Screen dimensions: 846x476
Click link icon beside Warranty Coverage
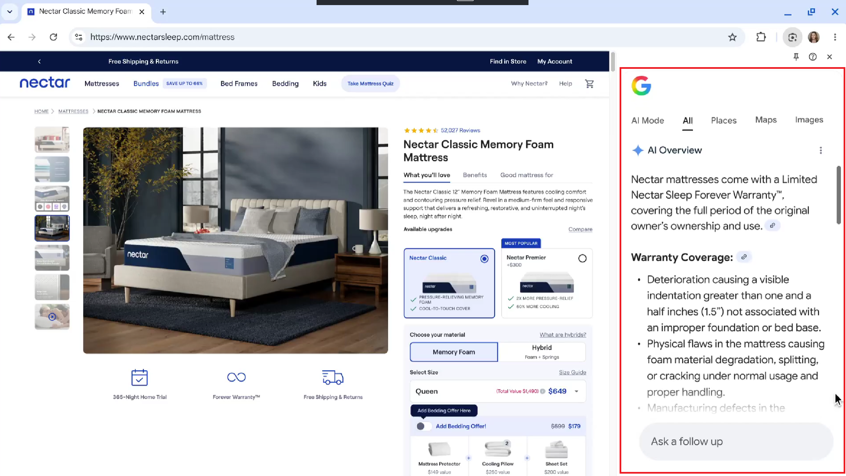point(744,257)
